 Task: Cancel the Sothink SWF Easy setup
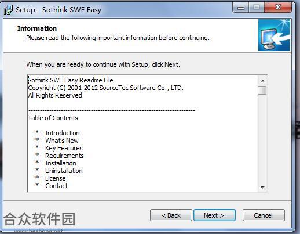(264, 215)
